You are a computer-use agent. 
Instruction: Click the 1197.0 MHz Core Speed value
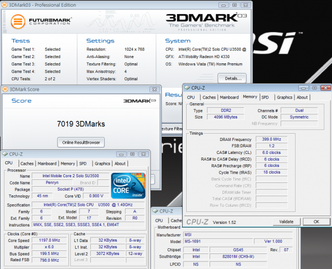coord(49,240)
